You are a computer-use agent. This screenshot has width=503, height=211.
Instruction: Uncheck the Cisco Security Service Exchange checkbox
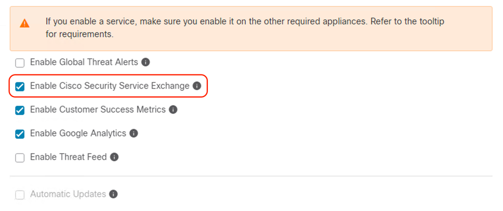(x=20, y=87)
